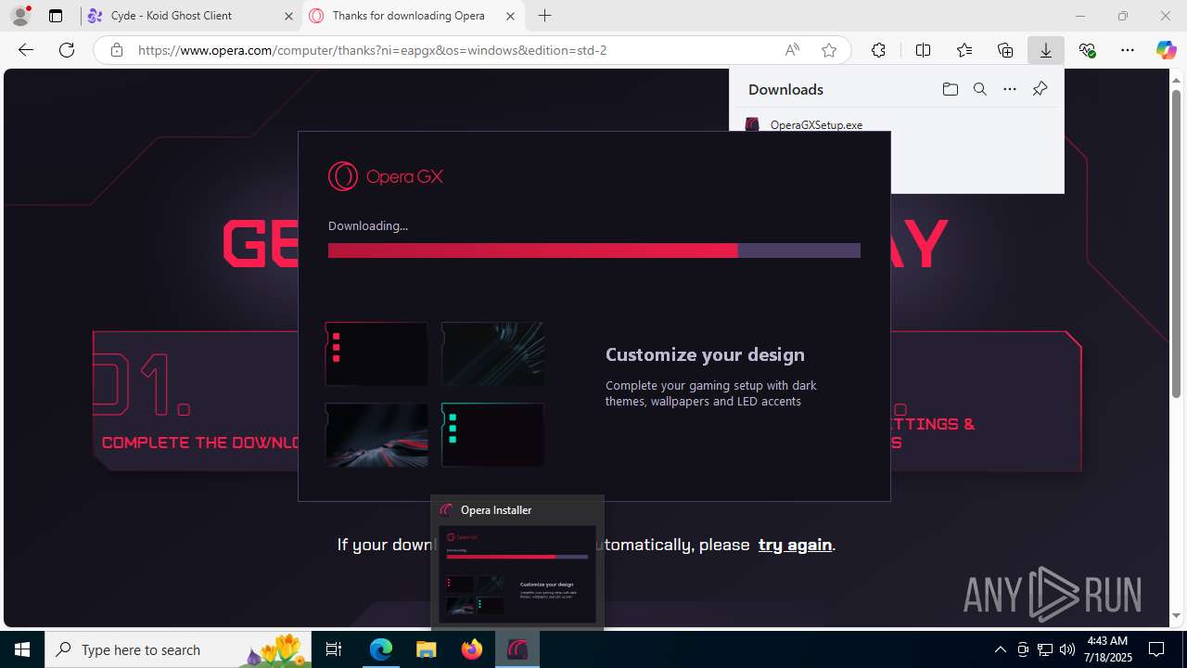Click the Type here to search box
Viewport: 1187px width, 668px height.
(178, 649)
